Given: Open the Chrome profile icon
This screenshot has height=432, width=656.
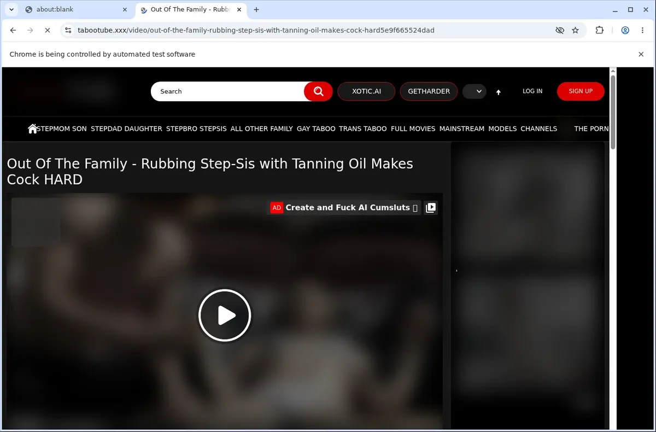Looking at the screenshot, I should tap(625, 31).
